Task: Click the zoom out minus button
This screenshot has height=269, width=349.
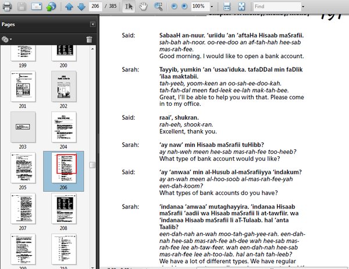Action: pos(174,6)
